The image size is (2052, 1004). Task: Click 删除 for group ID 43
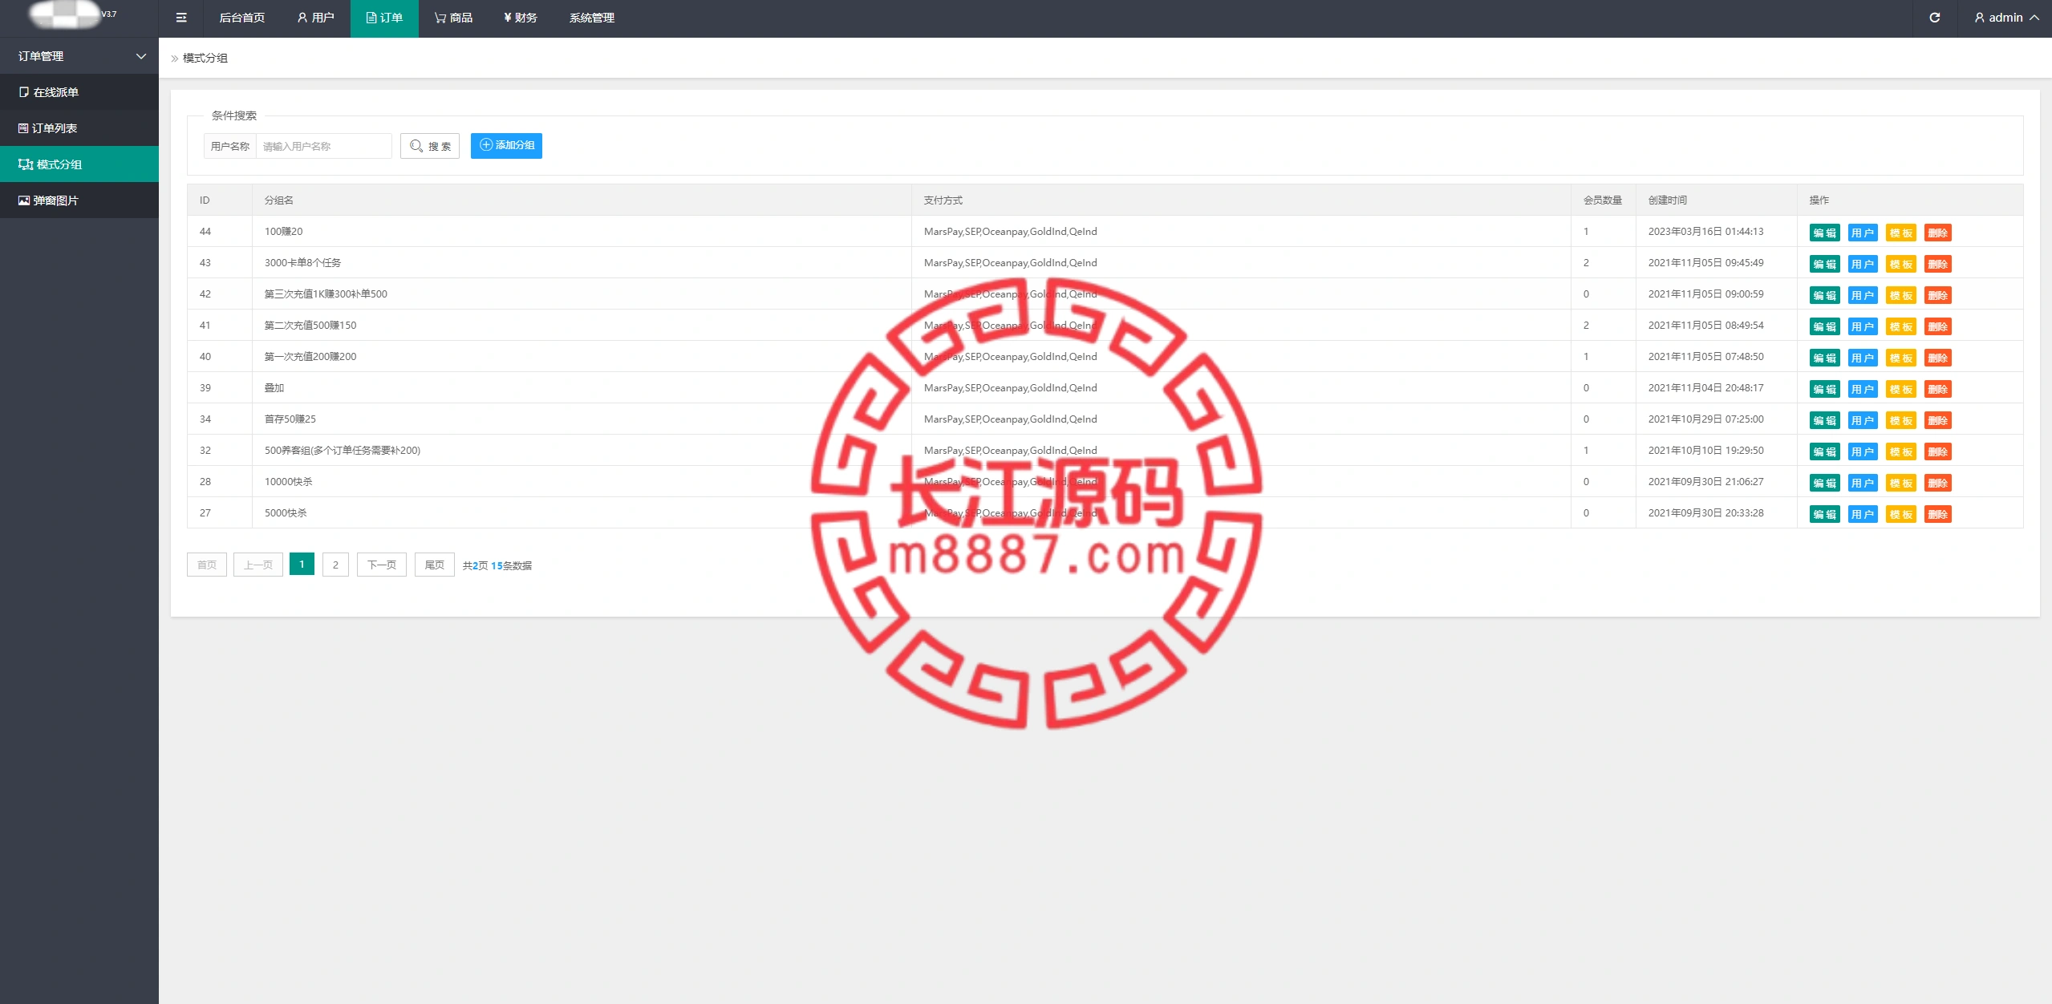(1938, 264)
